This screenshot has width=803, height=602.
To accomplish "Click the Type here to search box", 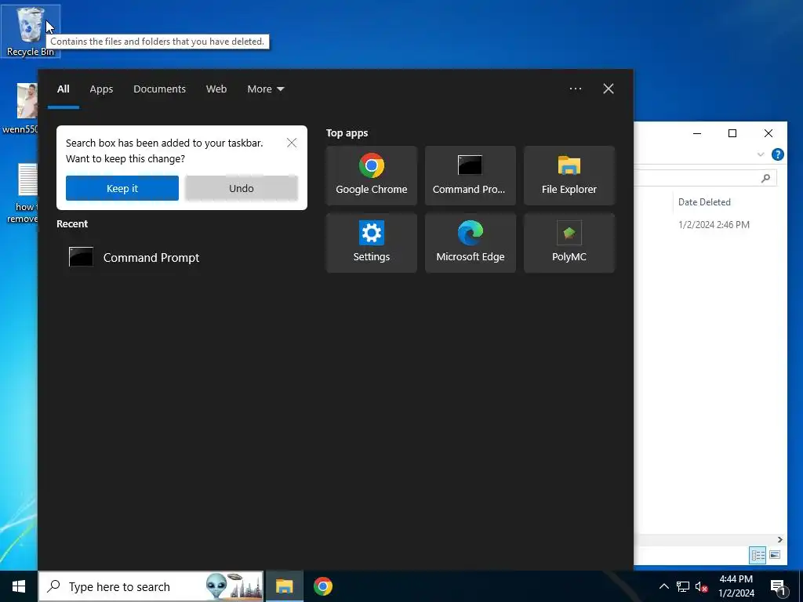I will coord(151,586).
